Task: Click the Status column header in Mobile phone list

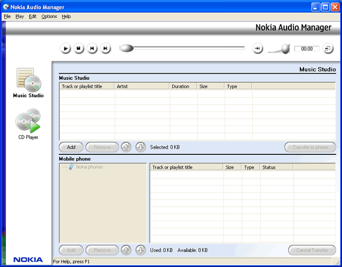Action: (x=276, y=167)
